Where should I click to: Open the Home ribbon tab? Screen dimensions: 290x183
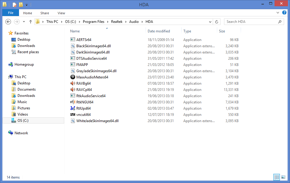(28, 13)
